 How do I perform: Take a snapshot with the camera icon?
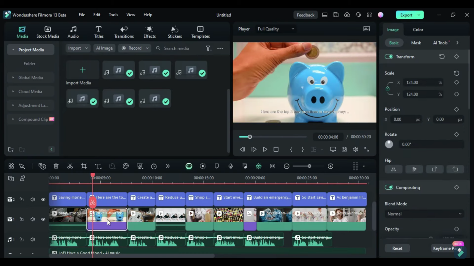point(344,149)
